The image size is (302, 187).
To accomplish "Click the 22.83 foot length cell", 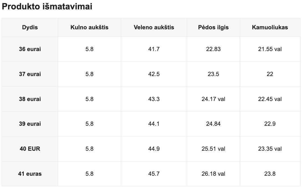I will coord(213,49).
